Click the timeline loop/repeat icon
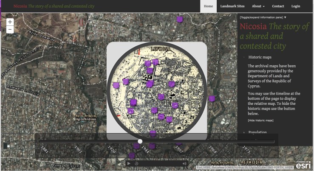This screenshot has height=171, width=314. coord(136,163)
